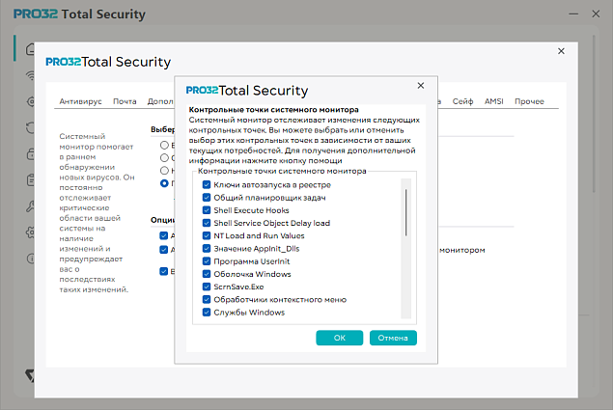Viewport: 613px width, 410px height.
Task: Click bold heading "Контрольные точки системного монитора"
Action: pyautogui.click(x=273, y=110)
